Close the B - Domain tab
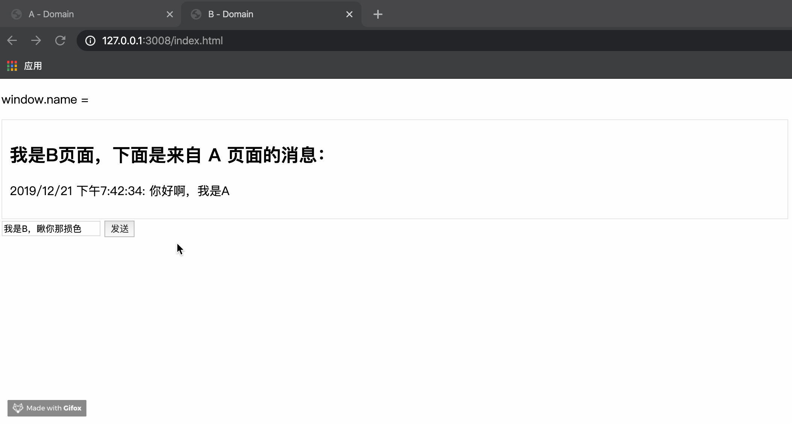The height and width of the screenshot is (424, 792). tap(349, 14)
